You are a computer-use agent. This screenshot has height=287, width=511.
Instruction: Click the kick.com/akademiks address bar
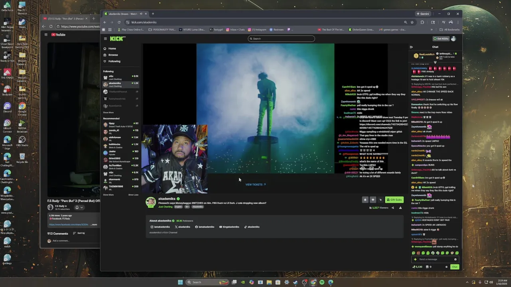(263, 22)
